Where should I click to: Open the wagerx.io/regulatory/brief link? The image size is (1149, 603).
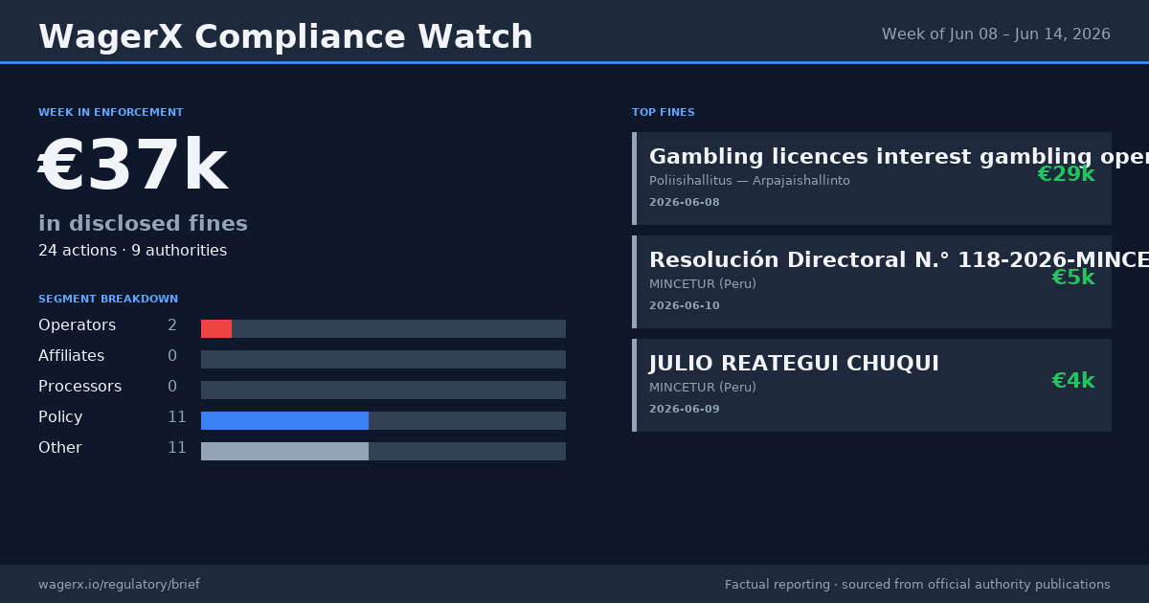(x=119, y=585)
